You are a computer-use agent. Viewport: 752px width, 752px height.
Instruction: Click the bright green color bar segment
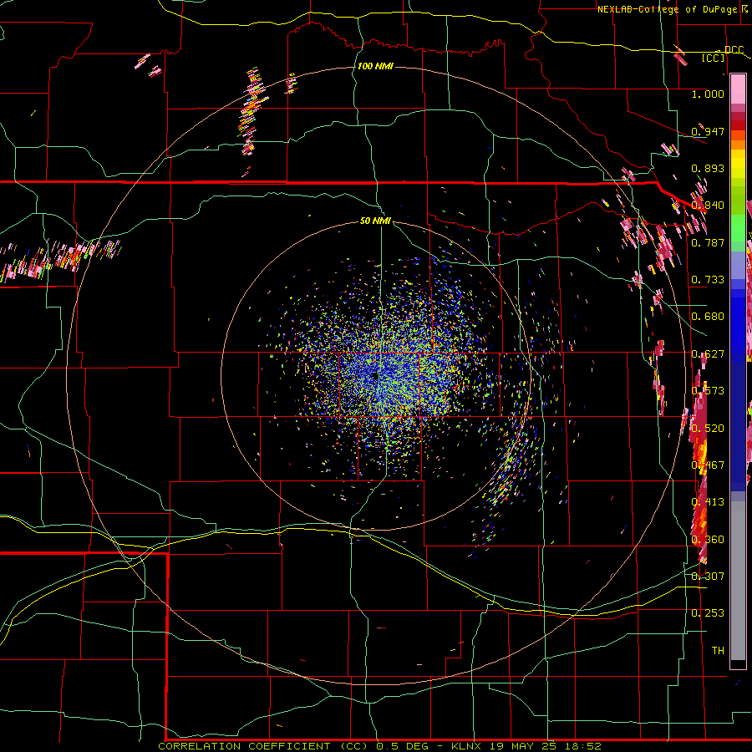(x=738, y=228)
